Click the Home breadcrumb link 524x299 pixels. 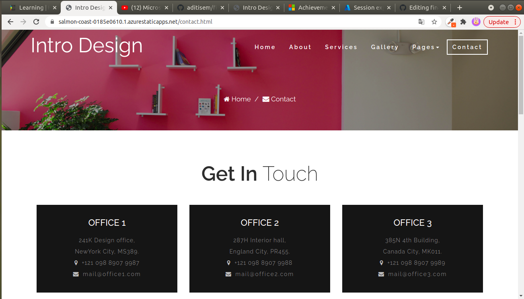[x=241, y=99]
